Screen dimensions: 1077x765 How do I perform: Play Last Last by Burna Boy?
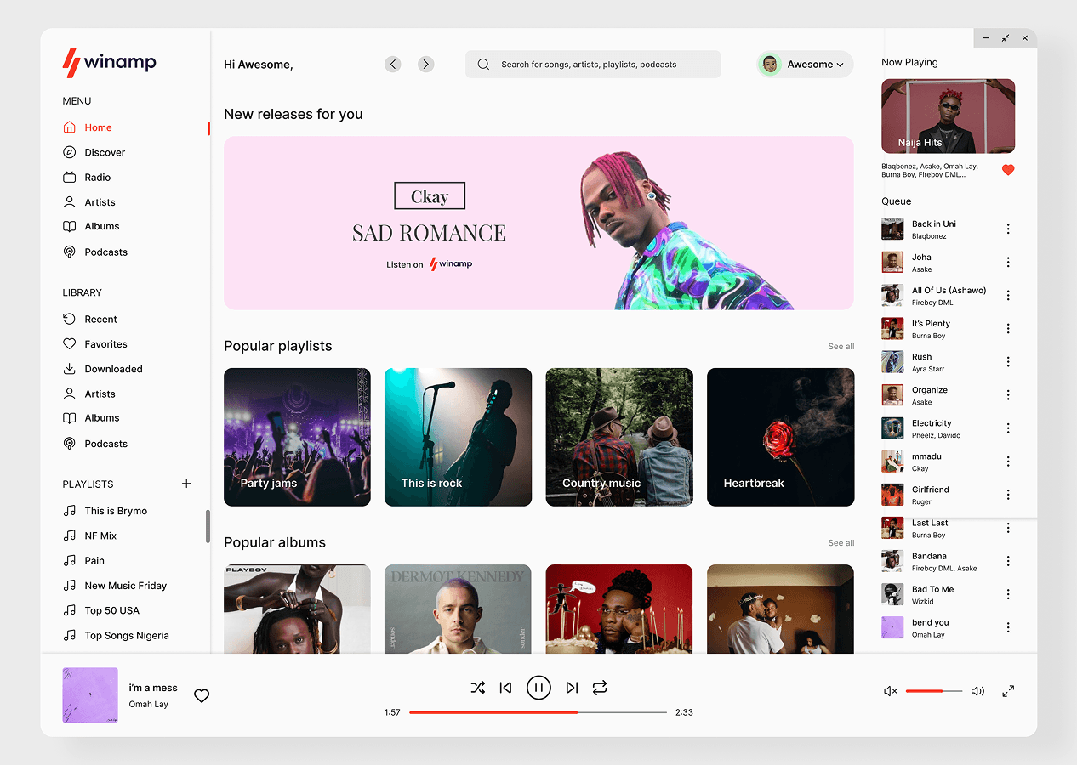coord(948,528)
